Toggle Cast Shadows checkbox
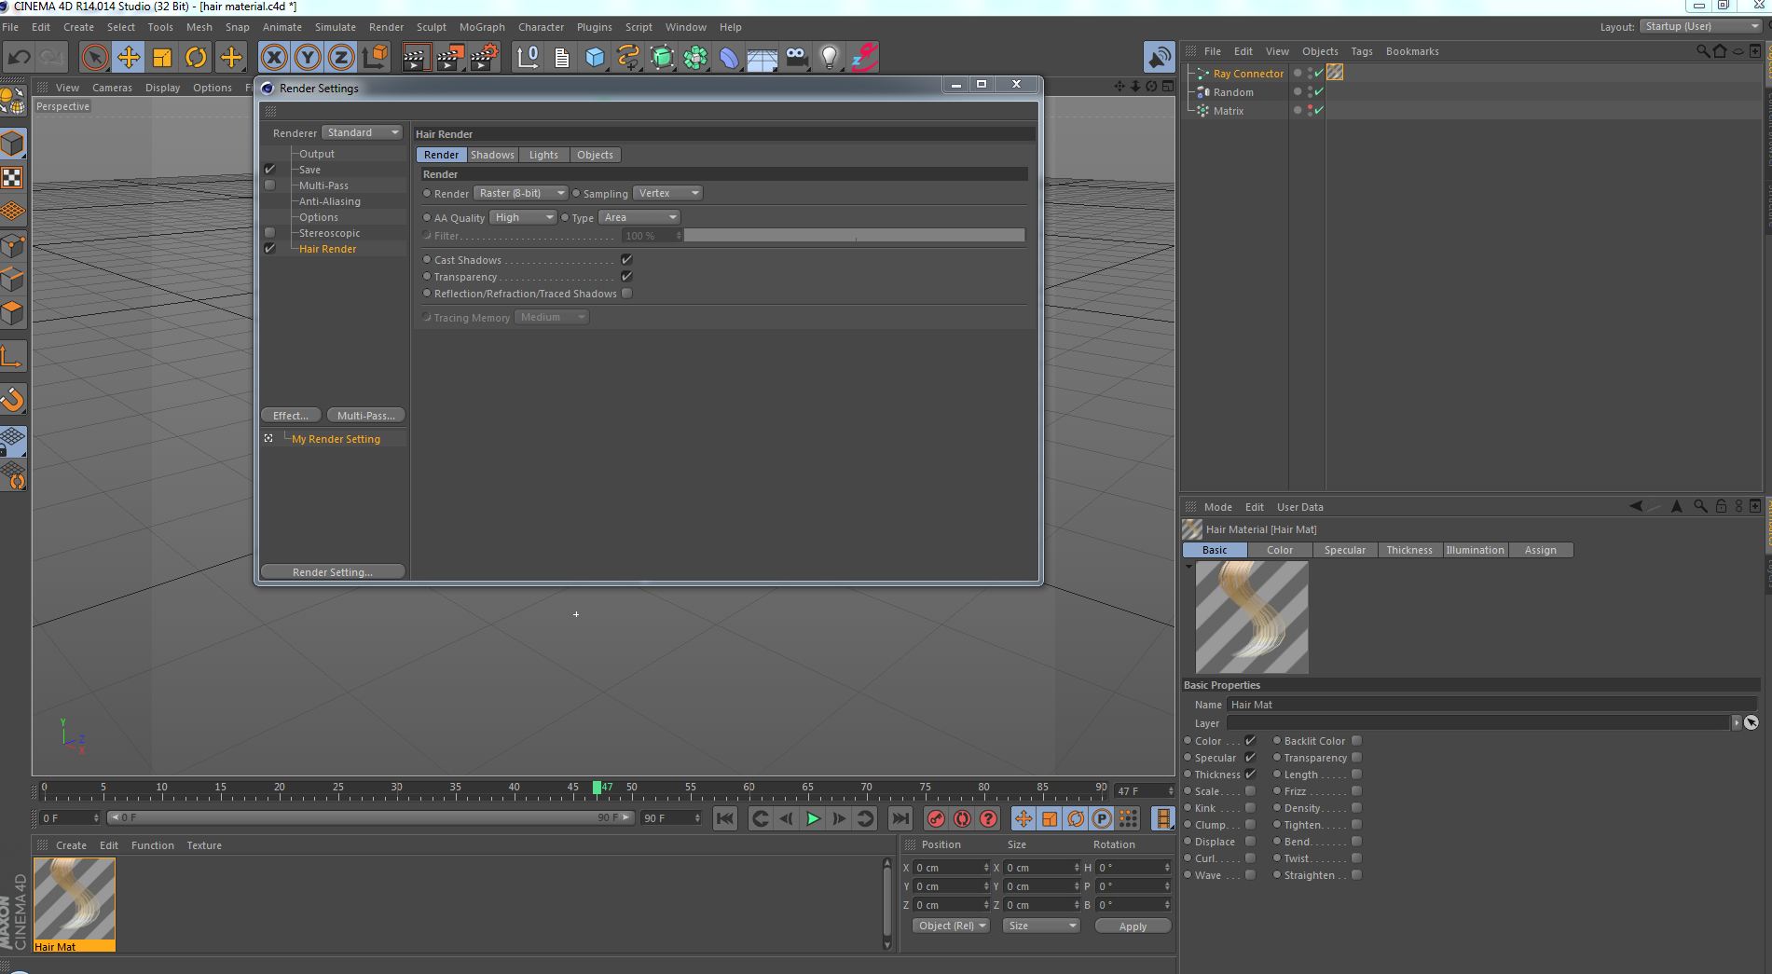Viewport: 1772px width, 974px height. [x=626, y=260]
